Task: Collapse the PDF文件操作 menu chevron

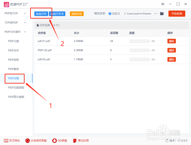Action: [x=25, y=32]
